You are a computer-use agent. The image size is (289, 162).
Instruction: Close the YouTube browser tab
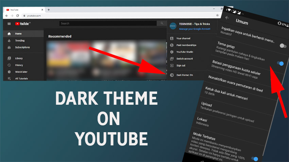42,10
